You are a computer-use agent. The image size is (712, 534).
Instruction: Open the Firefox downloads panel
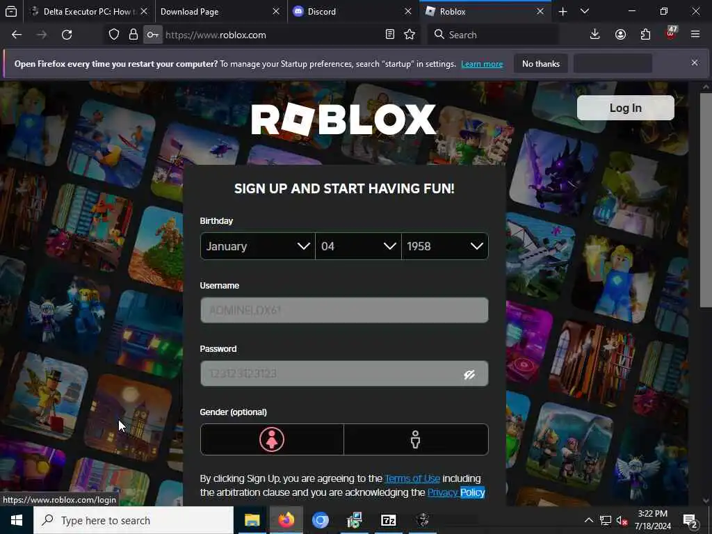coord(595,35)
